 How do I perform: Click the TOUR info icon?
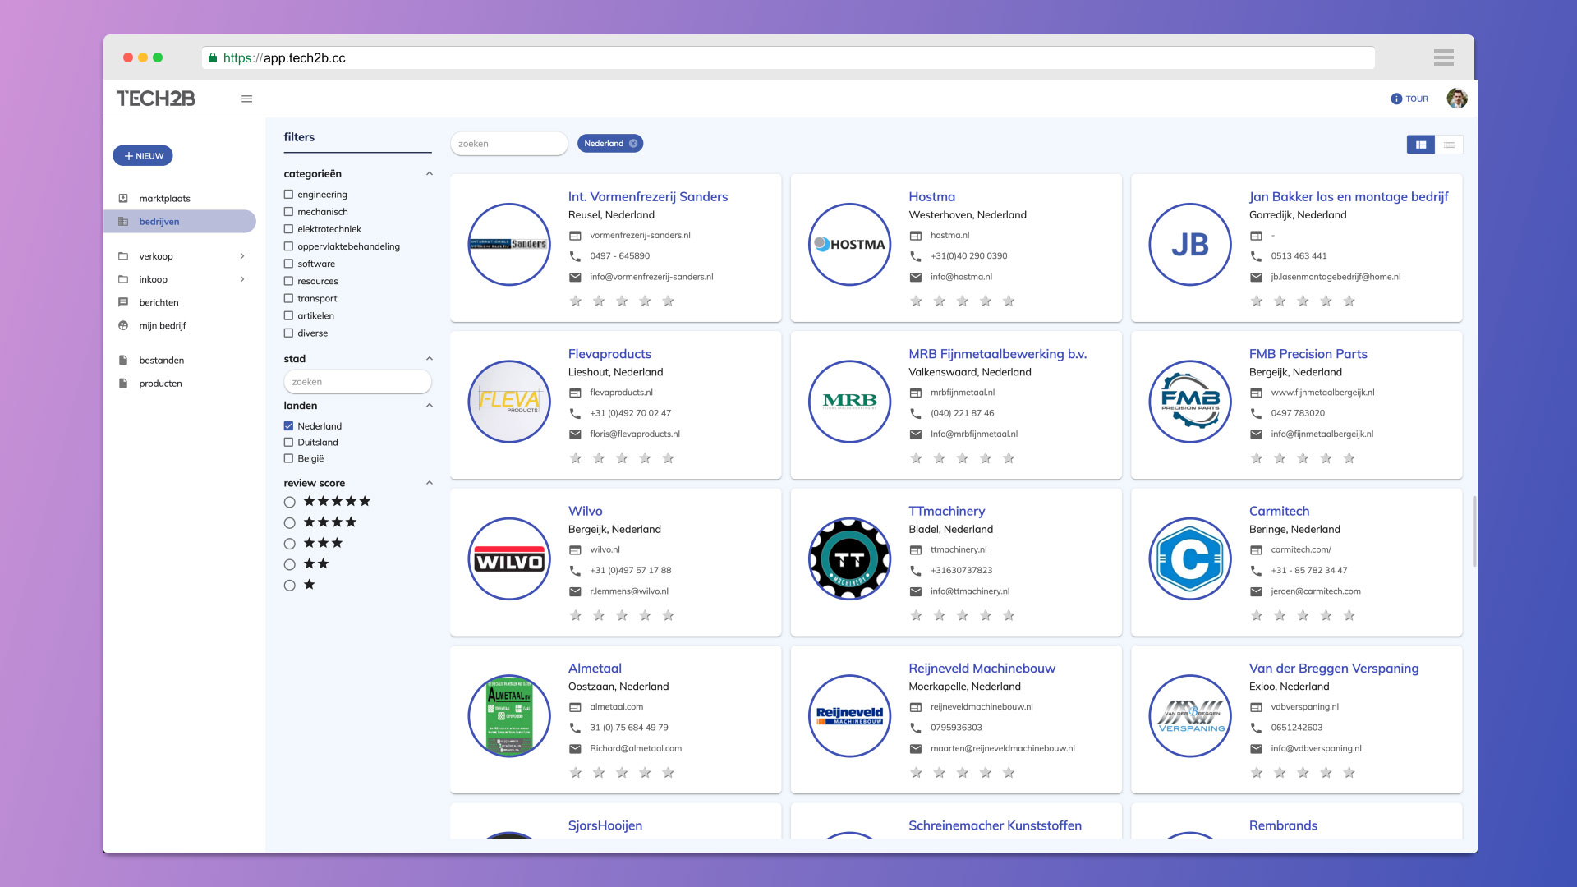1395,99
